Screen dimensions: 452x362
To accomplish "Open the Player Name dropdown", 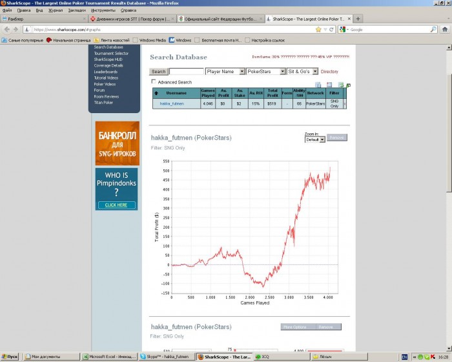I will [225, 71].
